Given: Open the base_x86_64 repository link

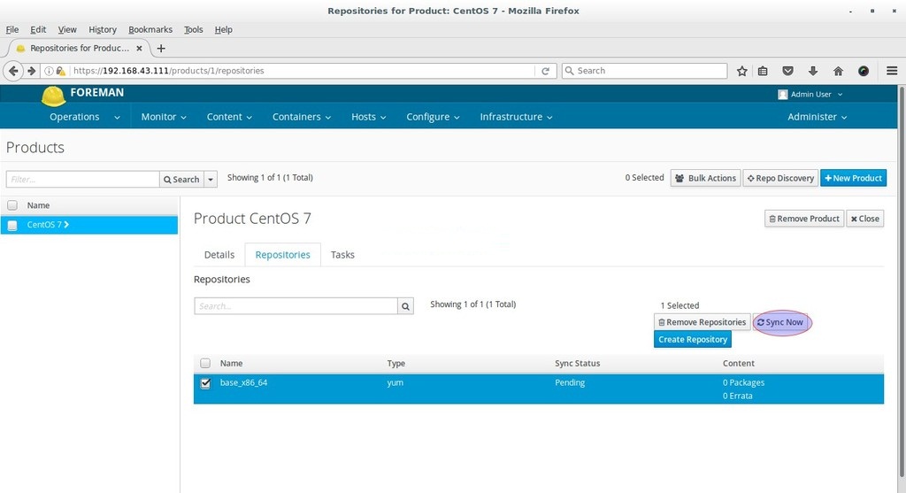Looking at the screenshot, I should (243, 382).
